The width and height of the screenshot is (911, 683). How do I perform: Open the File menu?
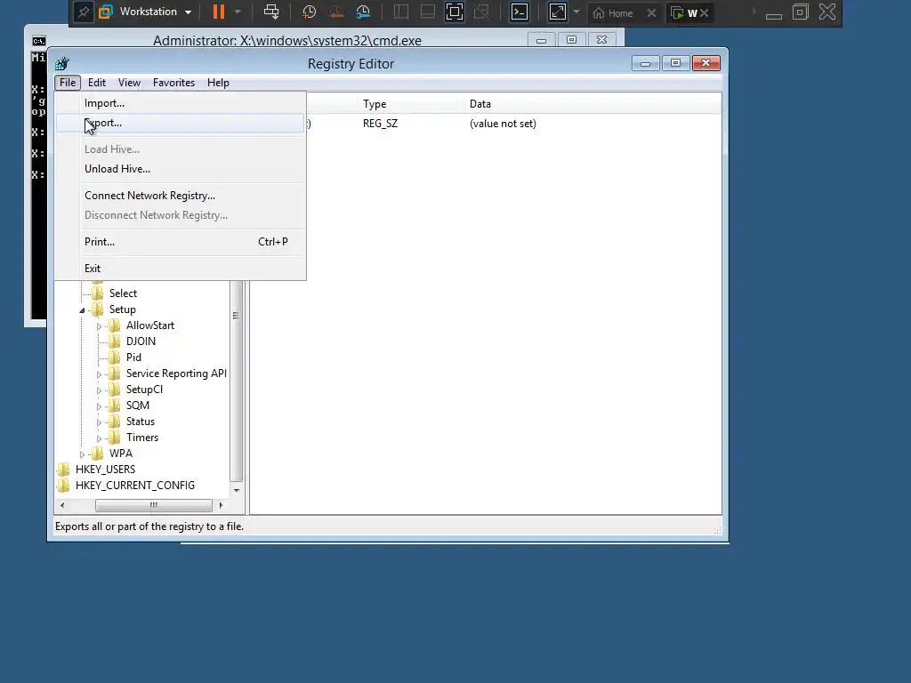coord(68,83)
